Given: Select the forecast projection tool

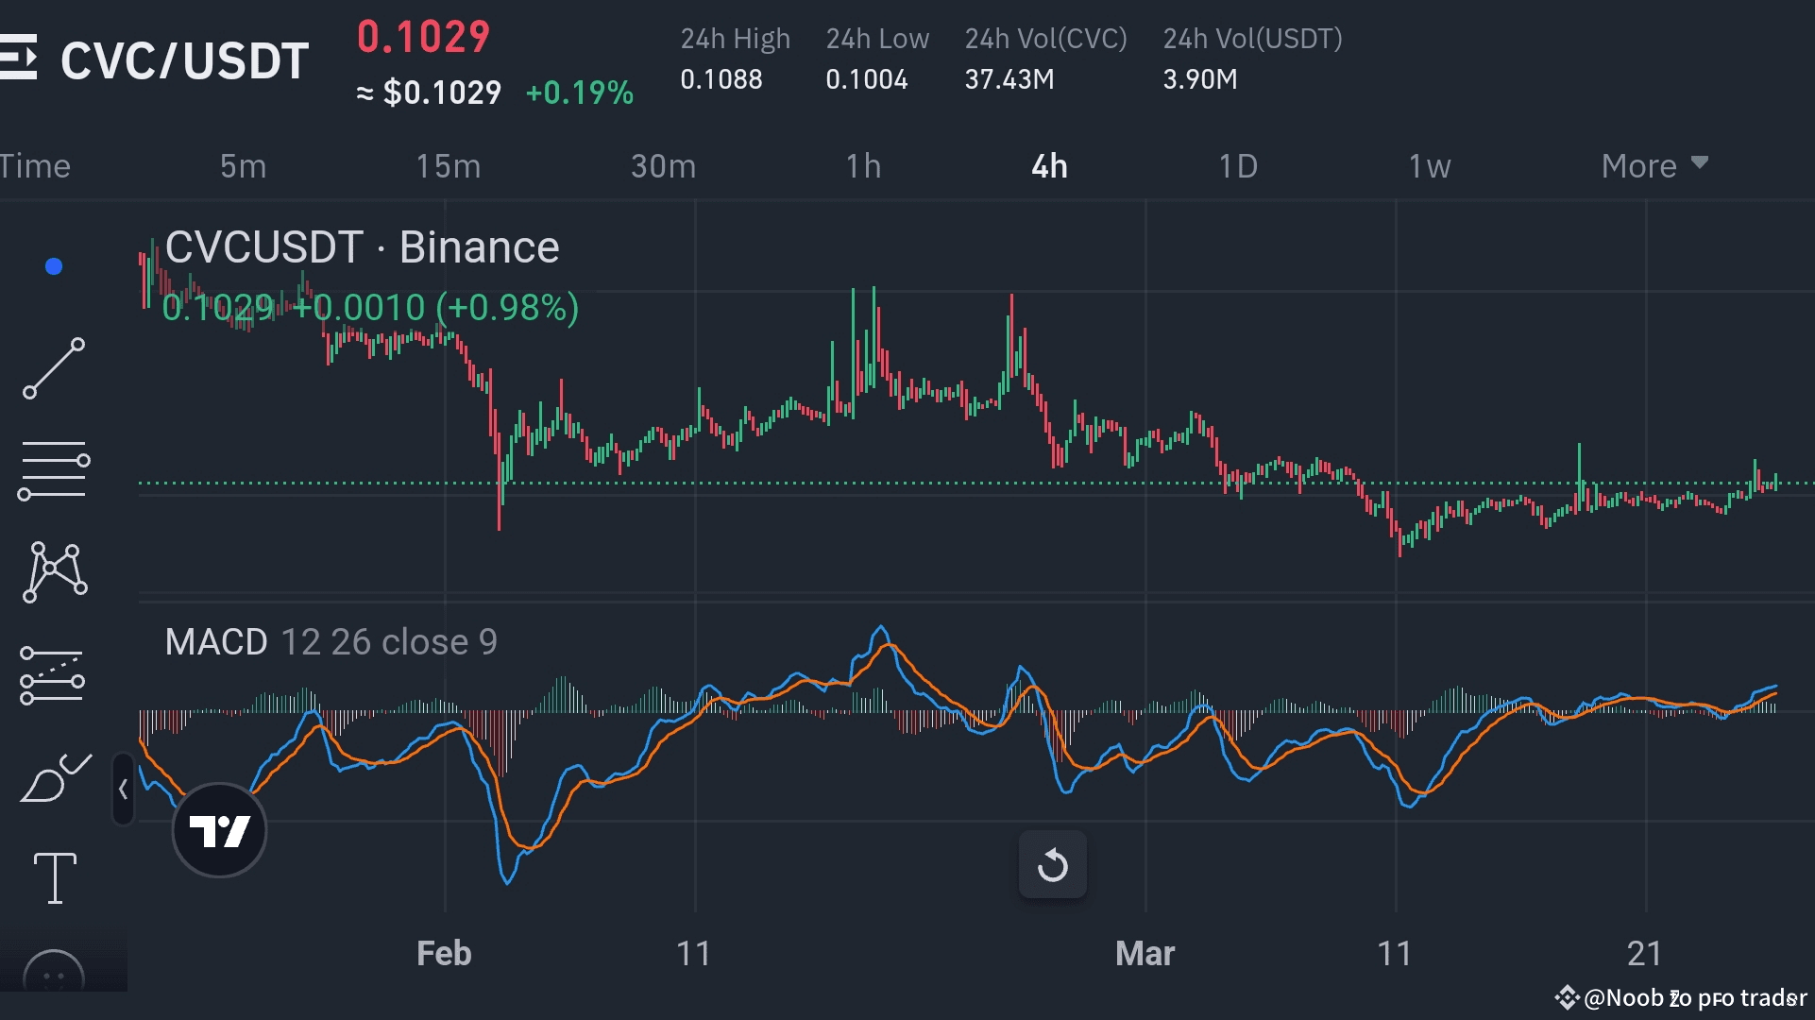Looking at the screenshot, I should pyautogui.click(x=52, y=675).
